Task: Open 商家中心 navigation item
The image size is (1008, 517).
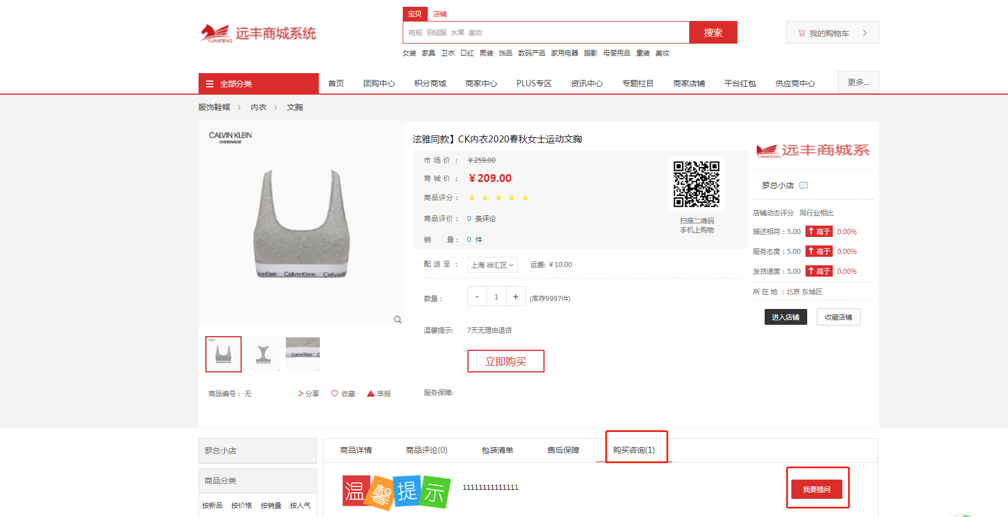Action: point(481,83)
